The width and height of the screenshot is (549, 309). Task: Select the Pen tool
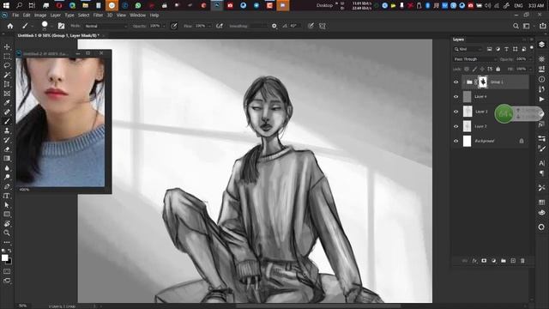pos(7,186)
